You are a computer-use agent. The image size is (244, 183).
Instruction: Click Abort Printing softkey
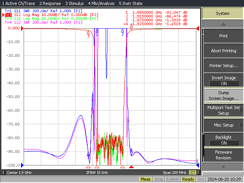tap(223, 51)
